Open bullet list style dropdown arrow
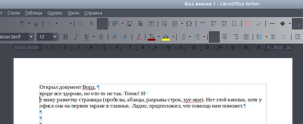The width and height of the screenshot is (303, 124). [x=190, y=37]
